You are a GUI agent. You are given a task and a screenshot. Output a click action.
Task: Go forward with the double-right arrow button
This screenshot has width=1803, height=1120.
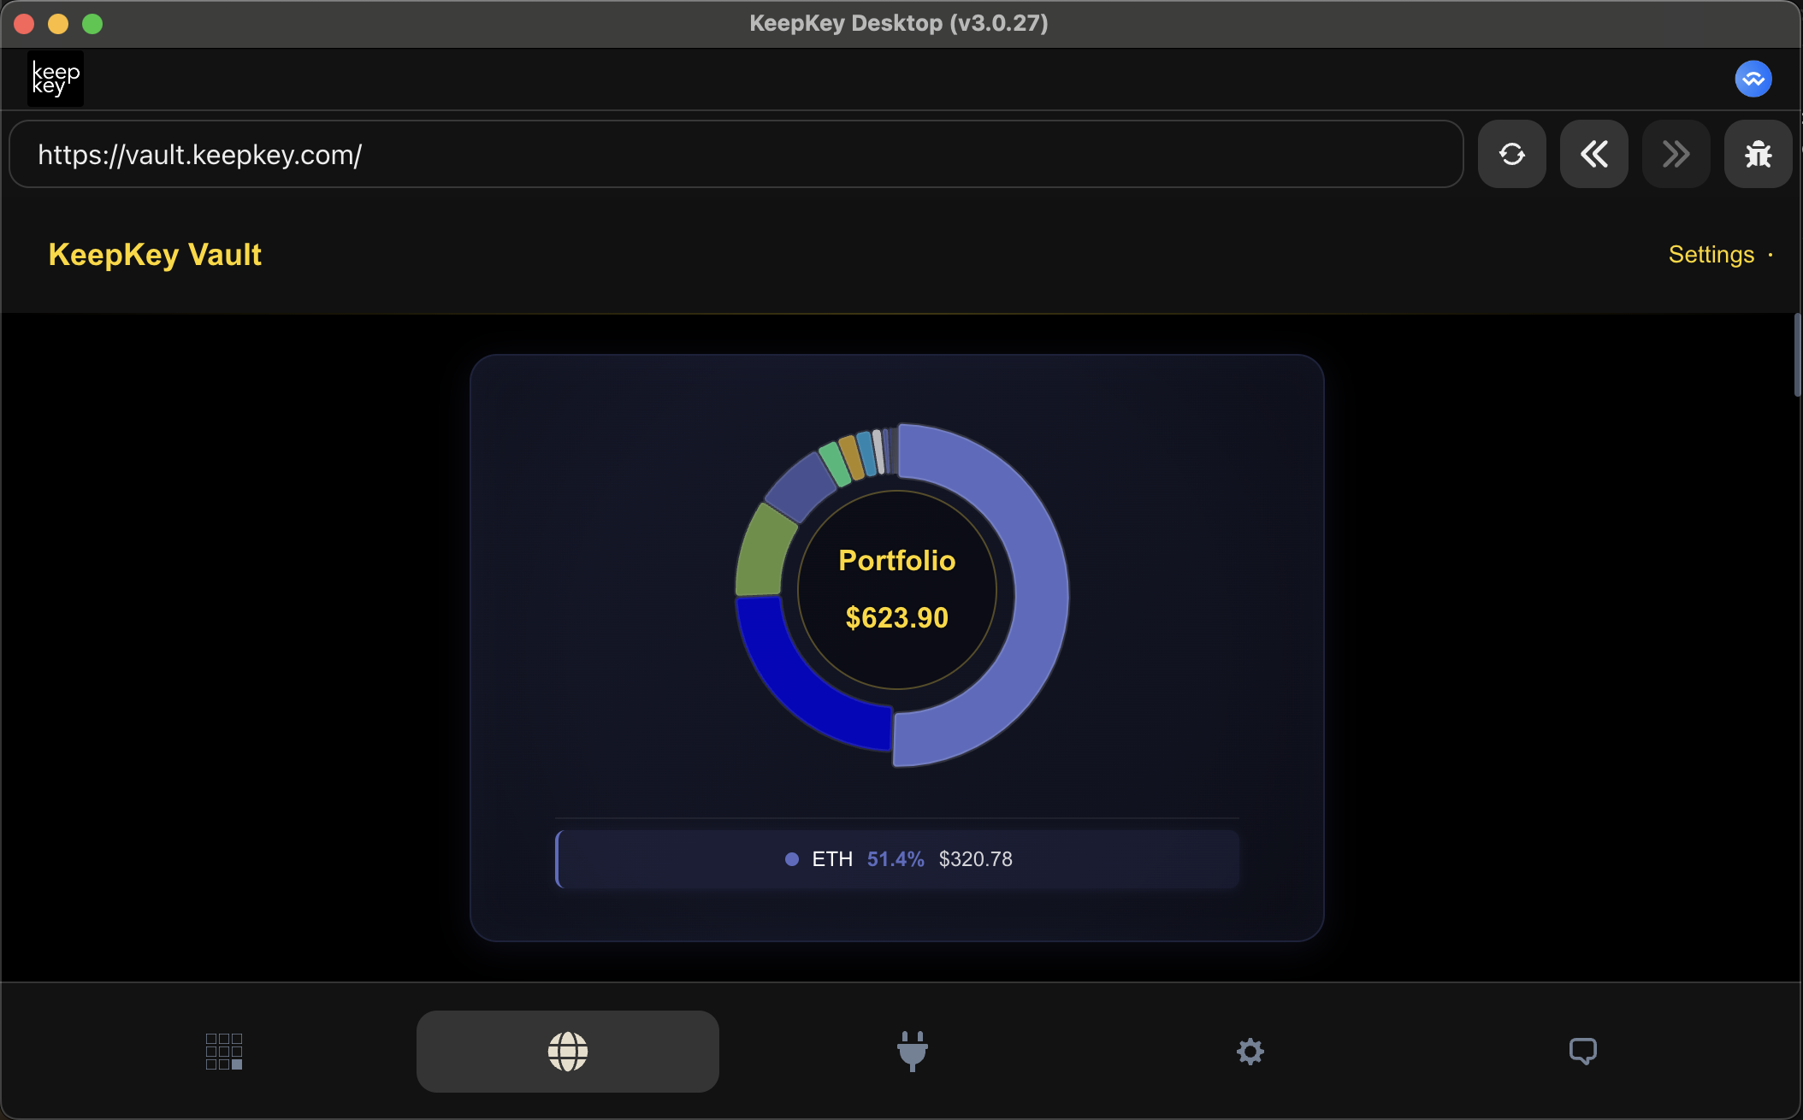click(x=1676, y=154)
